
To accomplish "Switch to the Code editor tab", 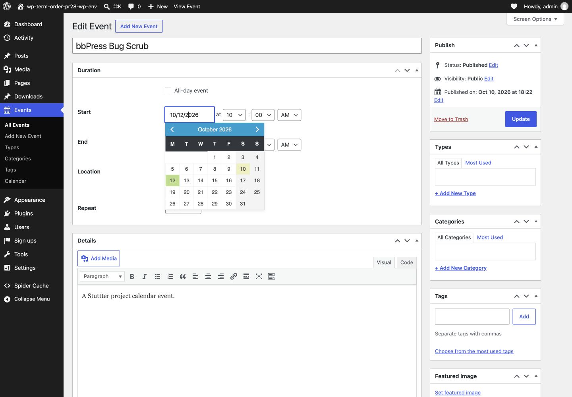I will click(x=406, y=262).
